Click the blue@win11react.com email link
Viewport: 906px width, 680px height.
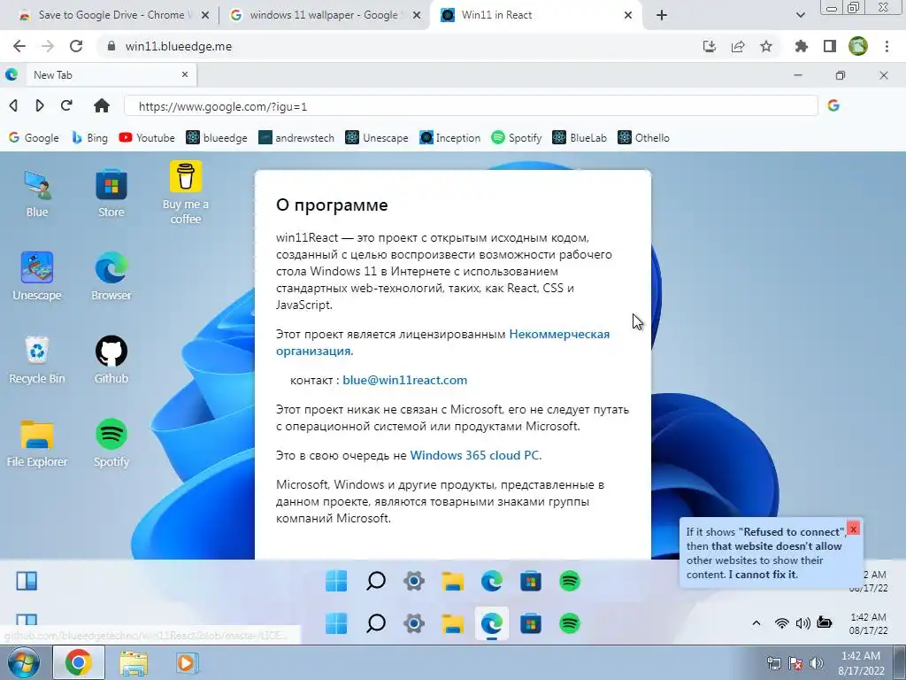pyautogui.click(x=405, y=380)
